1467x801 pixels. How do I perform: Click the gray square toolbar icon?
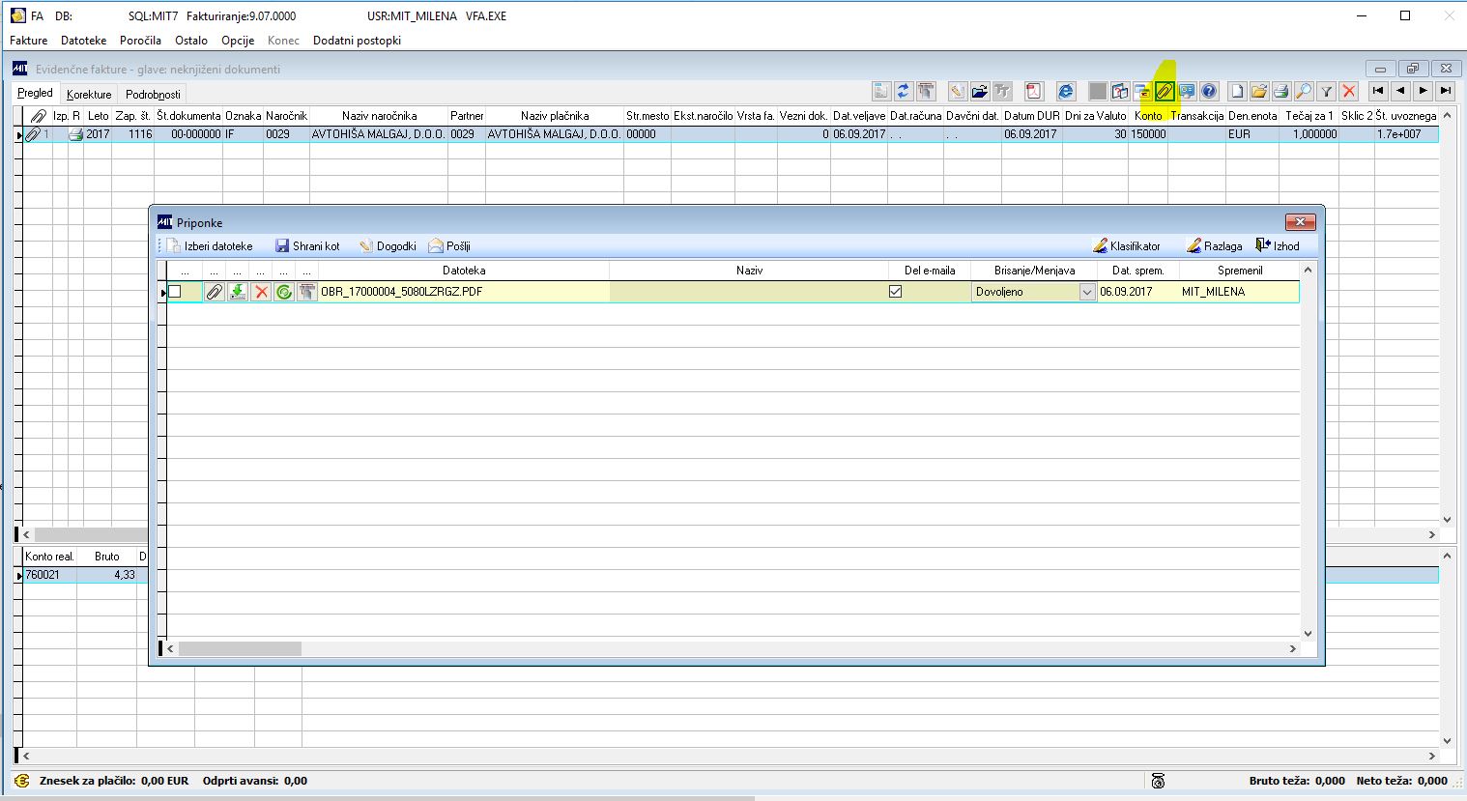(x=1098, y=92)
